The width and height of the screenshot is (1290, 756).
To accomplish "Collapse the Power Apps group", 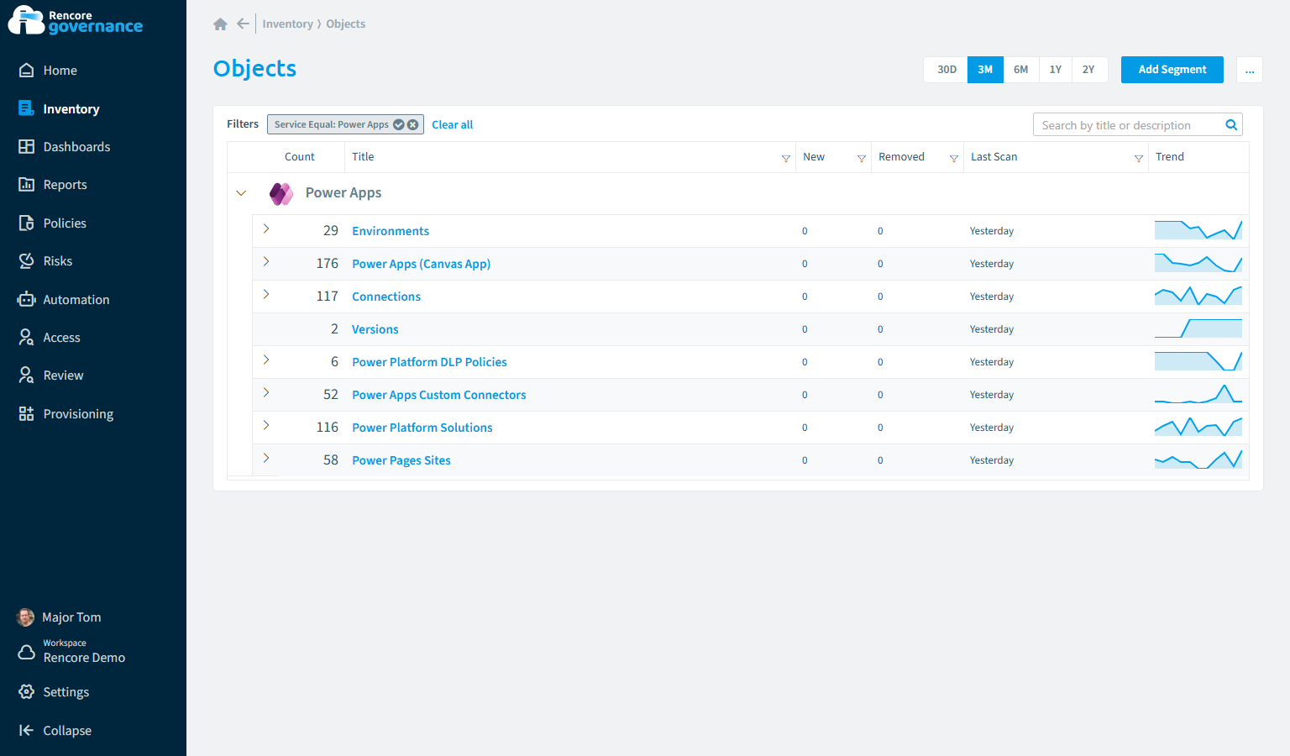I will tap(241, 193).
